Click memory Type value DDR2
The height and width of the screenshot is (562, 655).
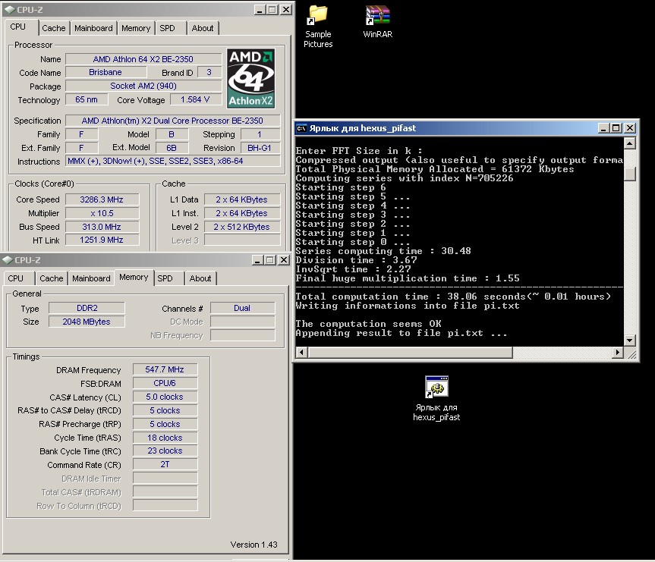87,308
